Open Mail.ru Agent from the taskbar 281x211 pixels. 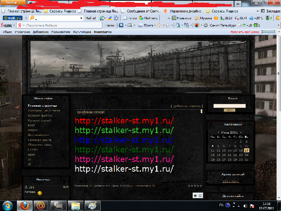(41, 206)
